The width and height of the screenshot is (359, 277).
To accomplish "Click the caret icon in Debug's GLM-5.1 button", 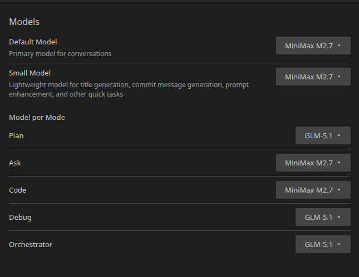I will point(339,217).
